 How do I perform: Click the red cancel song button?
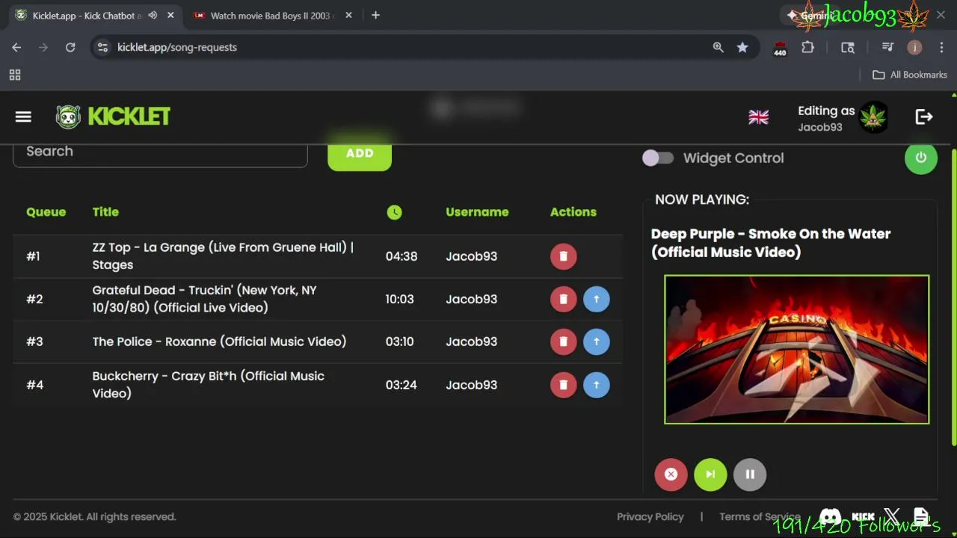pos(671,474)
